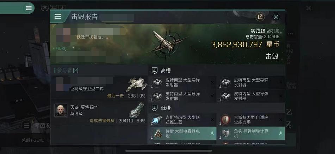Click the X beside bottom-left 皮特丙型 launcher

[212, 96]
